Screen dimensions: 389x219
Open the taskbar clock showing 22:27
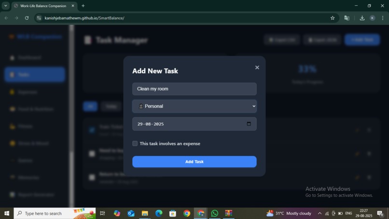pyautogui.click(x=364, y=213)
